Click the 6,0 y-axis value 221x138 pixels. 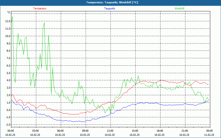(8, 65)
